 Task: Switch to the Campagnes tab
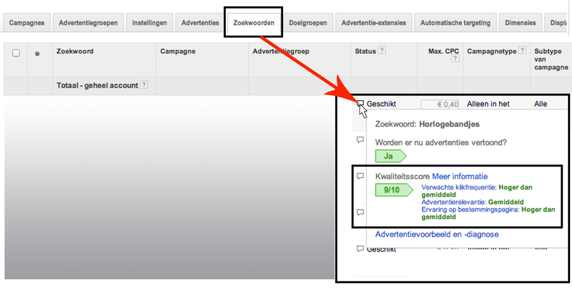coord(27,23)
